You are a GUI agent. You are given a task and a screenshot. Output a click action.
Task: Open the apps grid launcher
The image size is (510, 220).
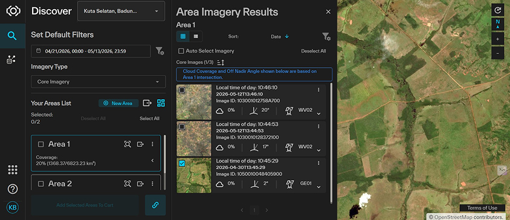click(x=12, y=170)
